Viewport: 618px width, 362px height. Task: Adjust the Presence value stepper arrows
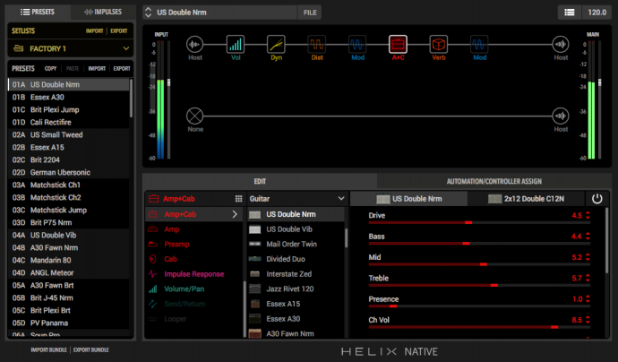[588, 298]
